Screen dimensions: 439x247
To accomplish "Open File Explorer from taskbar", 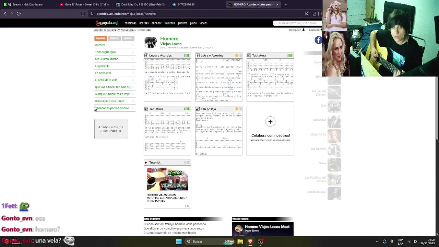I will [x=240, y=242].
